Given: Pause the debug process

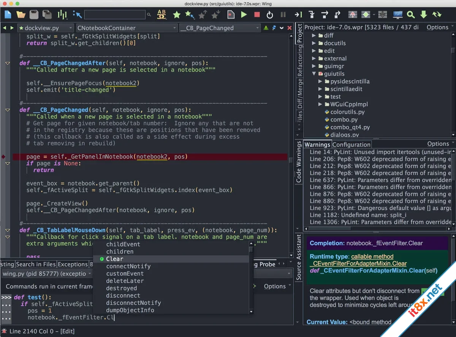Looking at the screenshot, I should (283, 15).
